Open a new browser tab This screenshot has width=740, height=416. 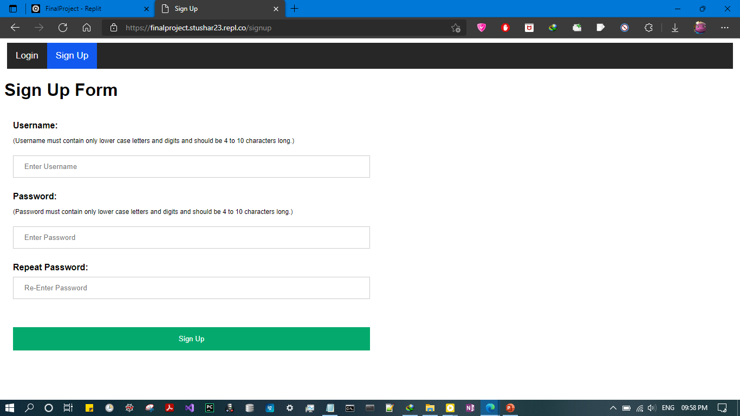295,9
